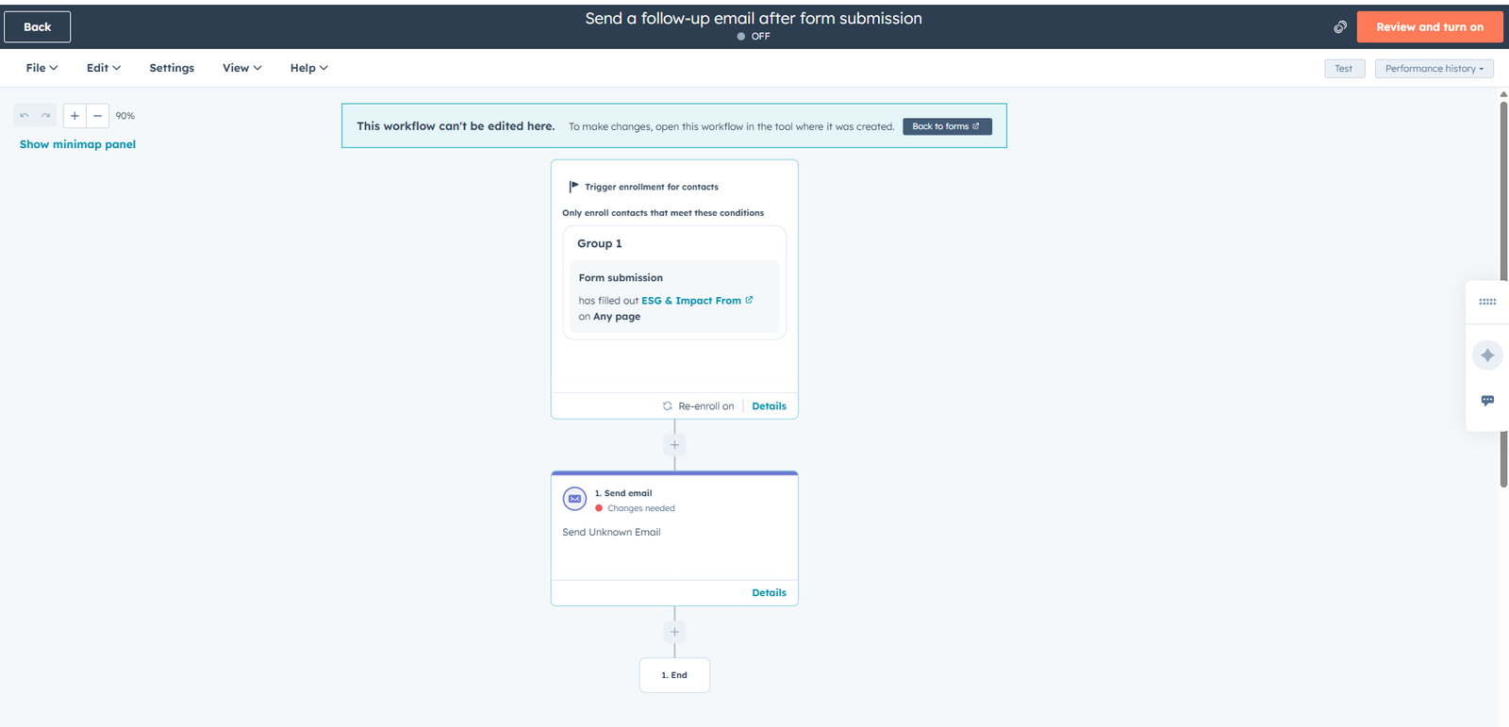Screen dimensions: 1509x727
Task: Click the Back button
Action: tap(38, 26)
